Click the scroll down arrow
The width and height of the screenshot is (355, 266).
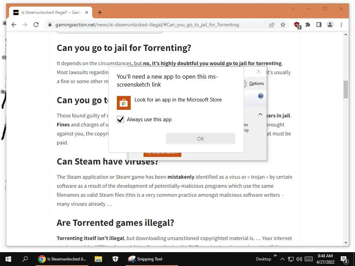[x=346, y=243]
